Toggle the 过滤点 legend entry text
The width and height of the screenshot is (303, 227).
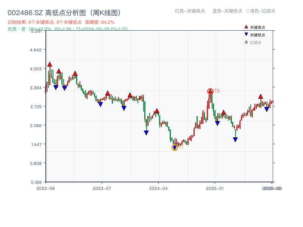(x=256, y=42)
